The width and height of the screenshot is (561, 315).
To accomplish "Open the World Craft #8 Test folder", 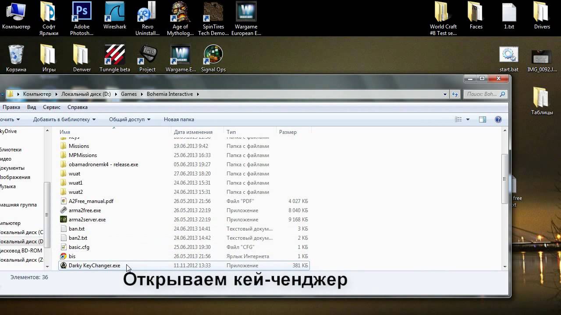I will [x=443, y=18].
